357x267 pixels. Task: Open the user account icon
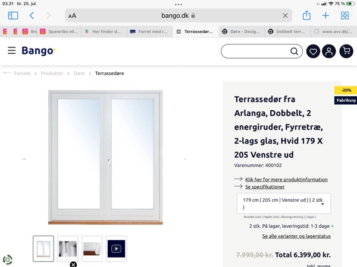pyautogui.click(x=329, y=51)
